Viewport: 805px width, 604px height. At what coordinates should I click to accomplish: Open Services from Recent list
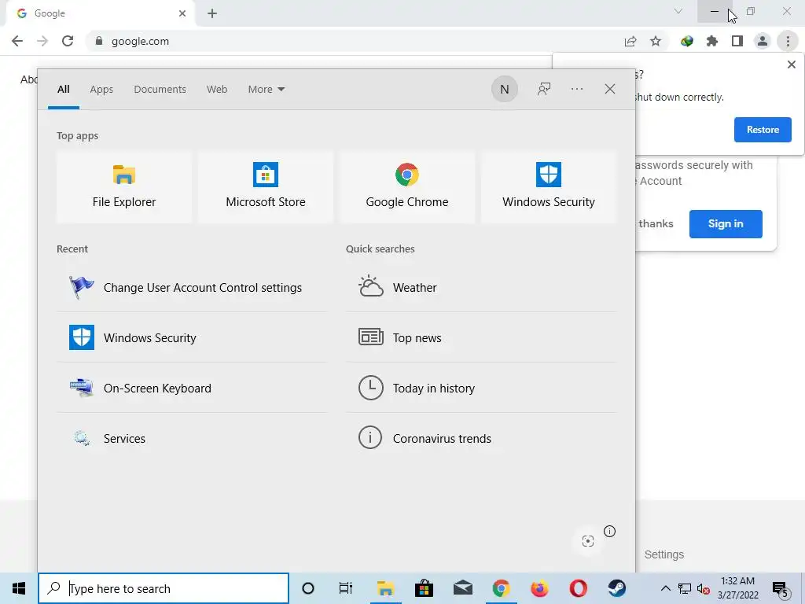click(192, 438)
